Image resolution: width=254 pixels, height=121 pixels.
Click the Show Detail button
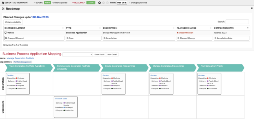100,55
